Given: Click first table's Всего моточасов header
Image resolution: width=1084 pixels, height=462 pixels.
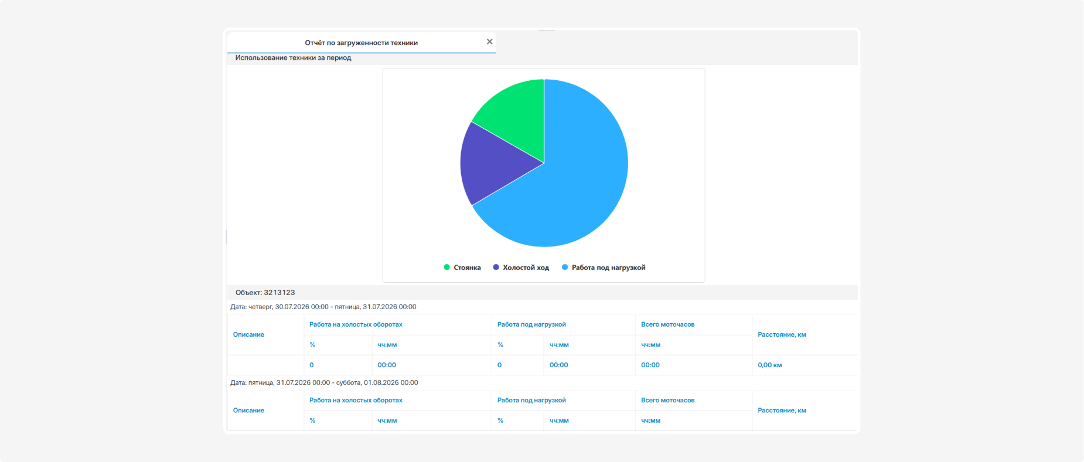Looking at the screenshot, I should 667,324.
